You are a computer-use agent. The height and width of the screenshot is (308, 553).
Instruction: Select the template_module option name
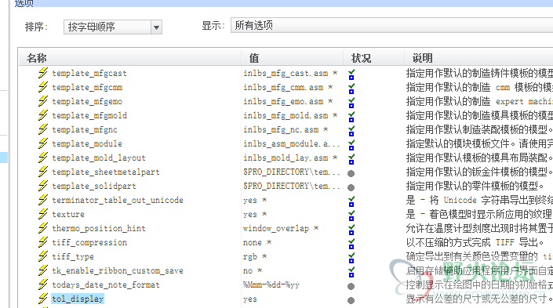click(x=87, y=143)
